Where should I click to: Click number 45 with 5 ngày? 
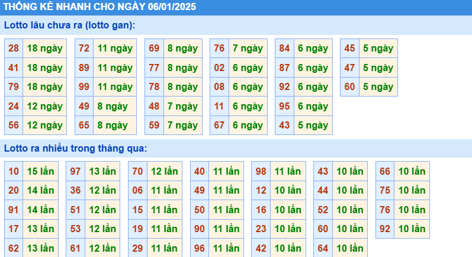point(349,49)
